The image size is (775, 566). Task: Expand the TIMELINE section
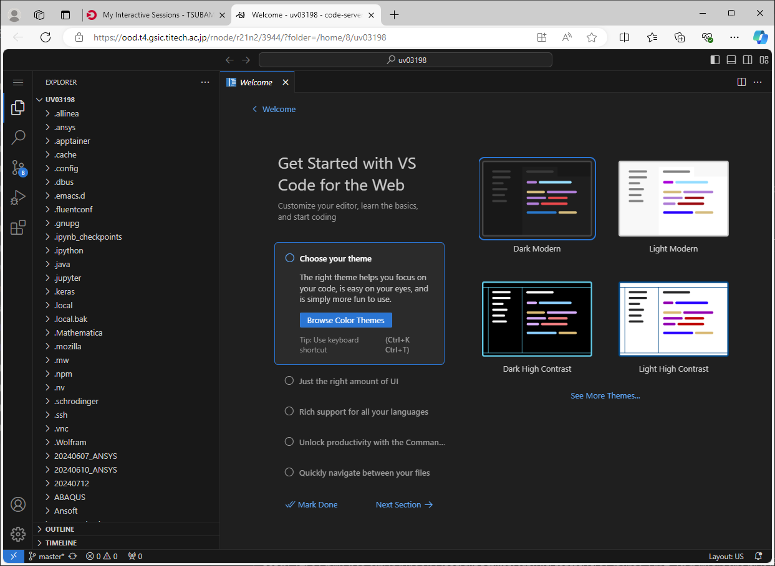point(61,543)
